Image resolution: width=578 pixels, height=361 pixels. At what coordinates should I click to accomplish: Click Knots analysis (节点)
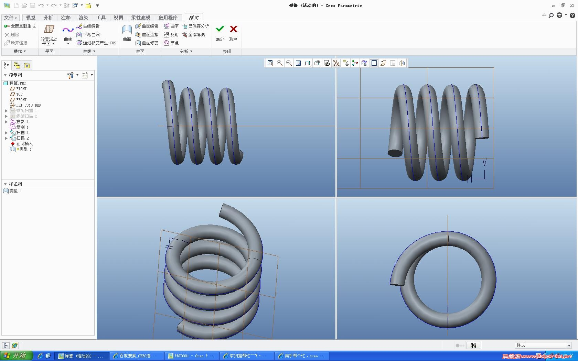click(171, 43)
